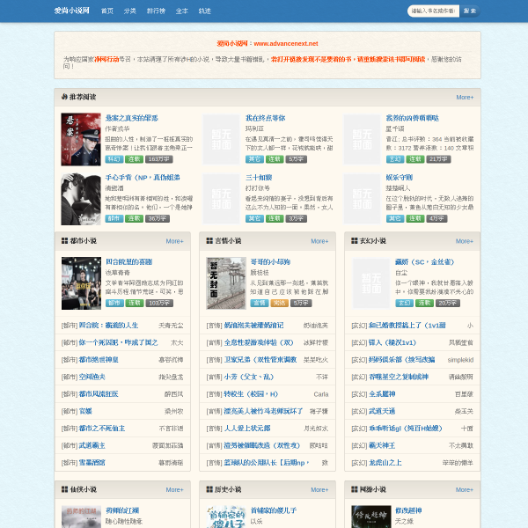Open More+ in the 网游小说 panel
The width and height of the screenshot is (528, 528).
465,489
